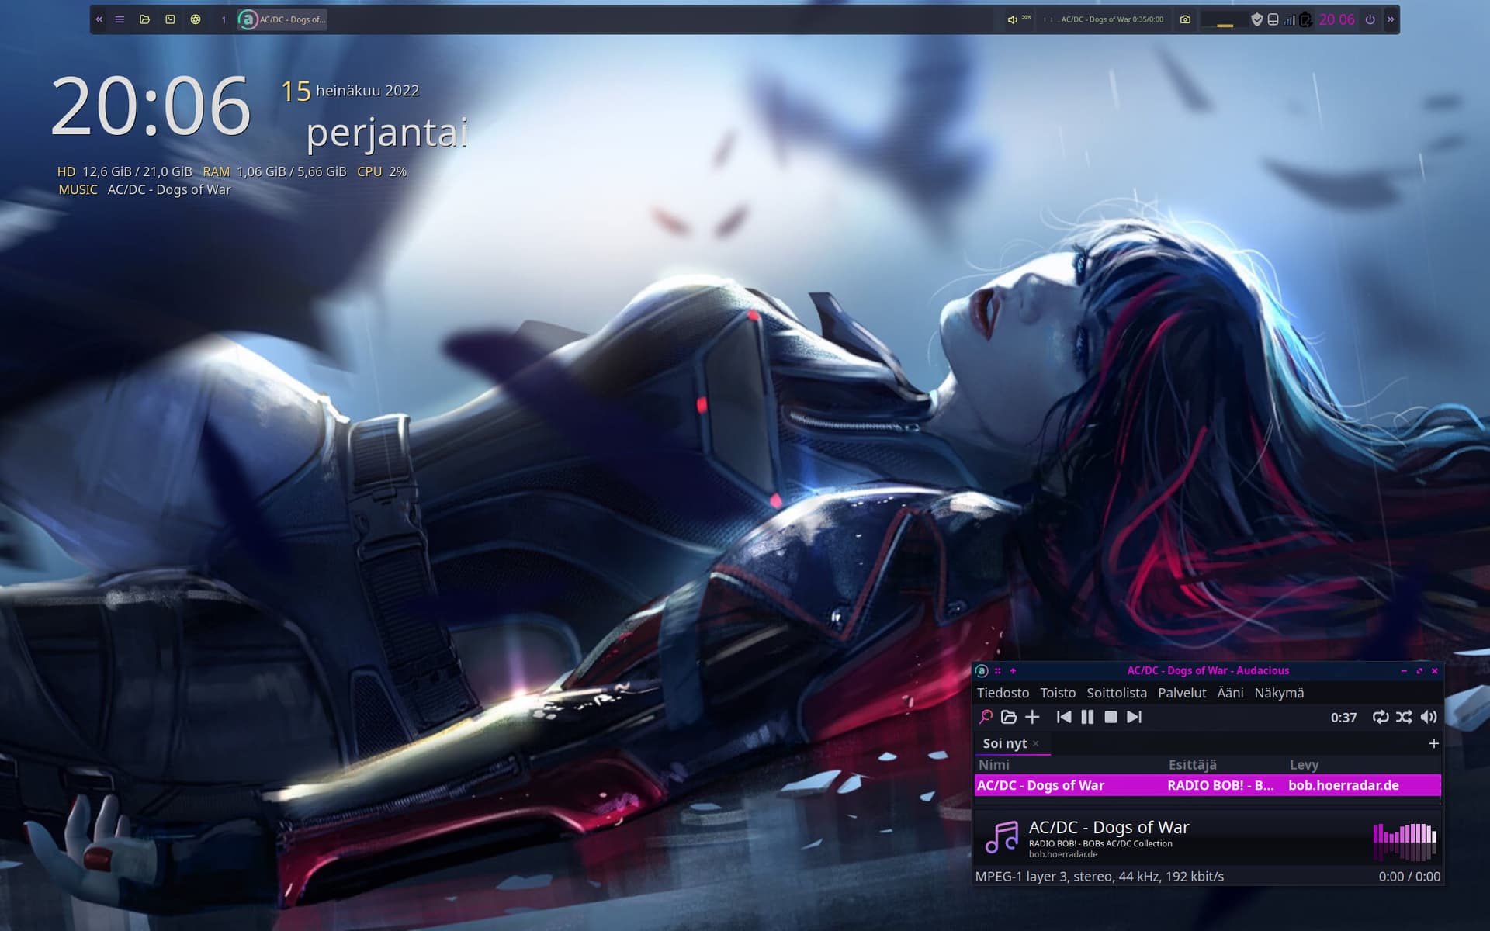1490x931 pixels.
Task: Open the search tool in Audacious
Action: point(986,717)
